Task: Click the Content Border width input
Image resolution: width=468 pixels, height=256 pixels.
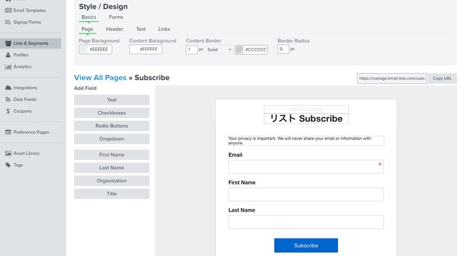Action: [191, 50]
